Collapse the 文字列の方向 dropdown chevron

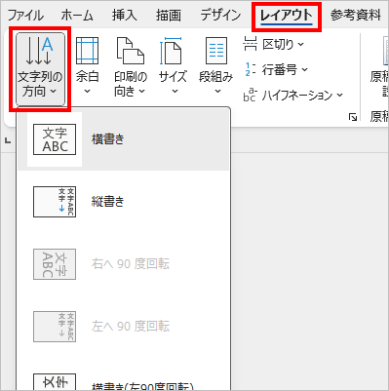click(x=54, y=92)
